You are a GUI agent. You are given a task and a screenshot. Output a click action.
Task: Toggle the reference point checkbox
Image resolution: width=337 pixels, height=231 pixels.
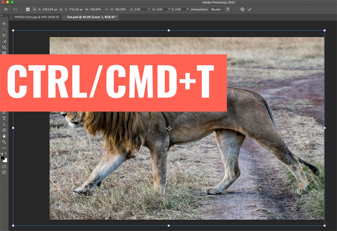tap(28, 9)
